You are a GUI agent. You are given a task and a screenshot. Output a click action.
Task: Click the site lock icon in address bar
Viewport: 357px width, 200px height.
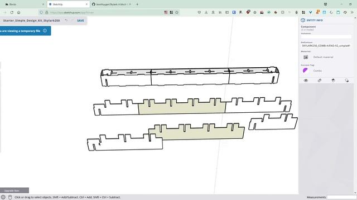click(x=47, y=12)
